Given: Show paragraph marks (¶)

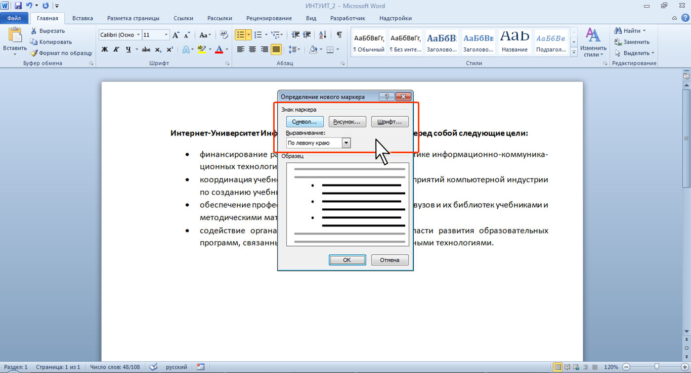Looking at the screenshot, I should click(339, 35).
